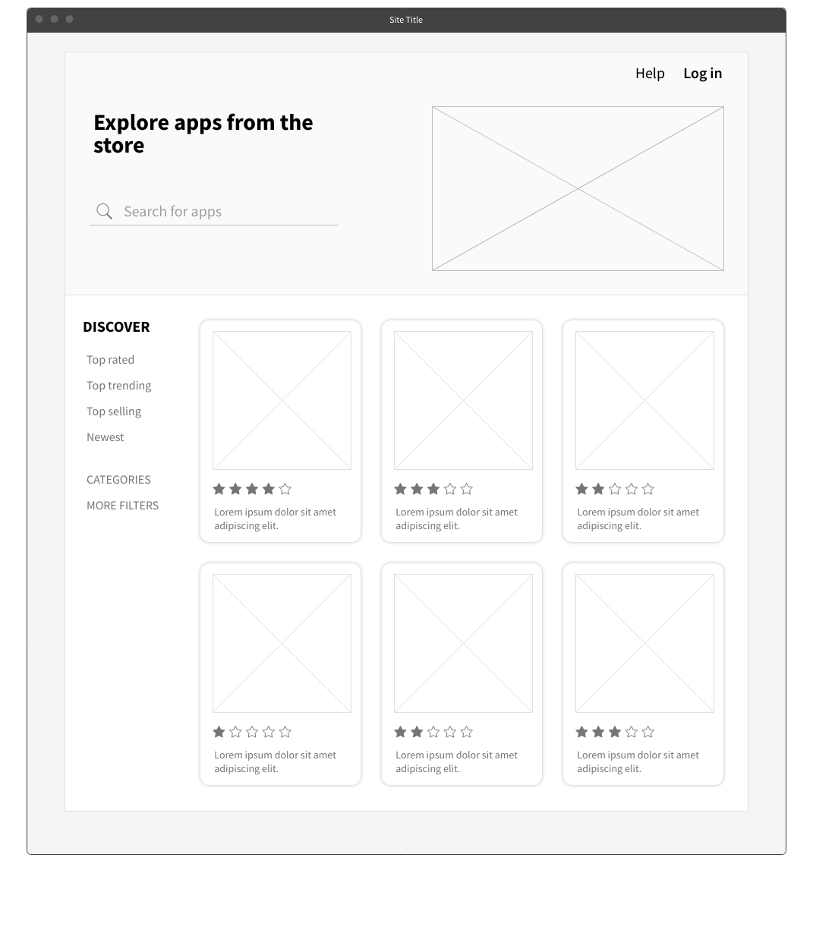The image size is (835, 930).
Task: Select the Newest filter
Action: coord(105,437)
